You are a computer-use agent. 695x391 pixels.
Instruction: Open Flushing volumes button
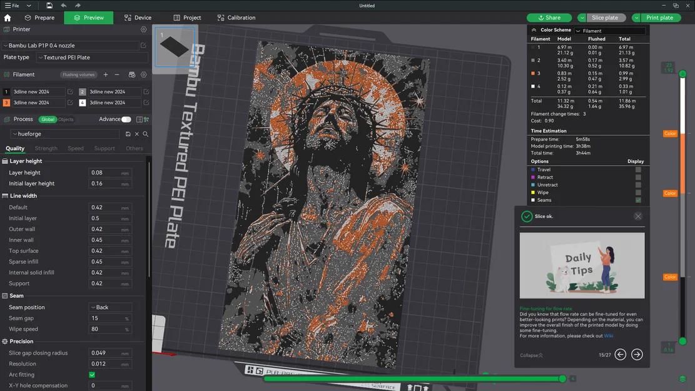coord(78,74)
